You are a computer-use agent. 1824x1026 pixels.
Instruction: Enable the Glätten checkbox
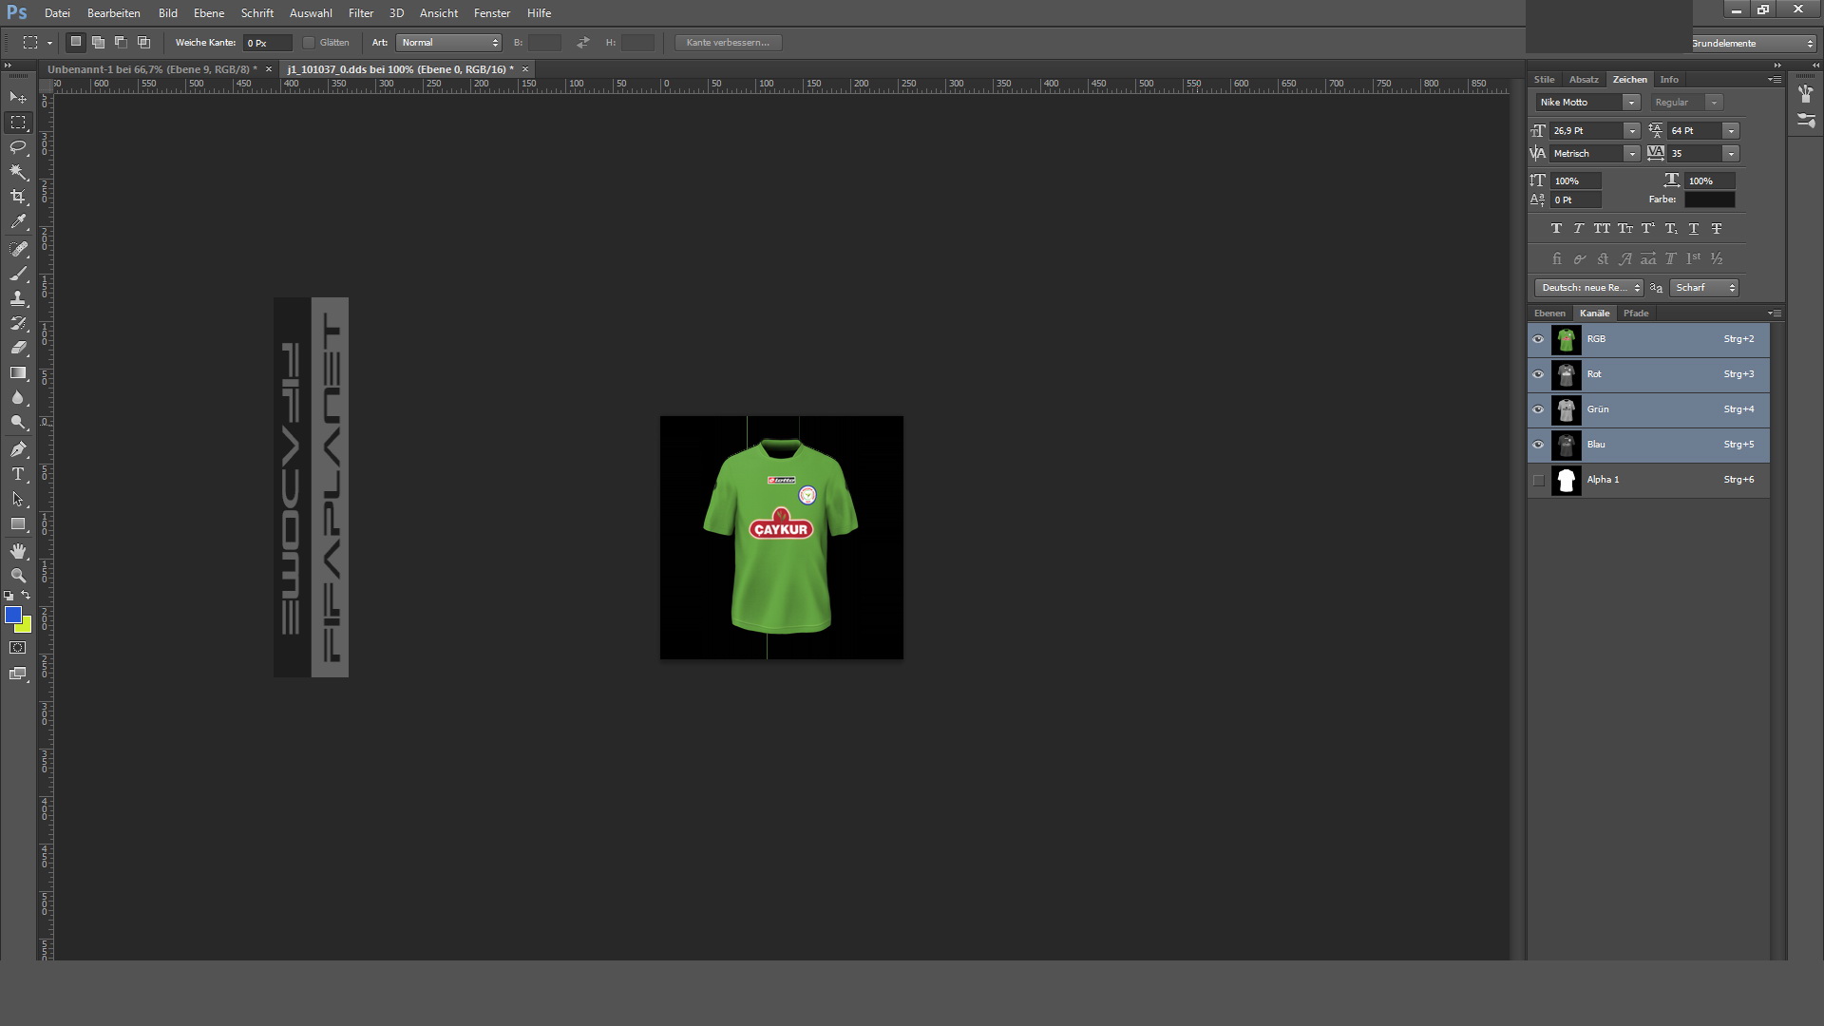(309, 43)
